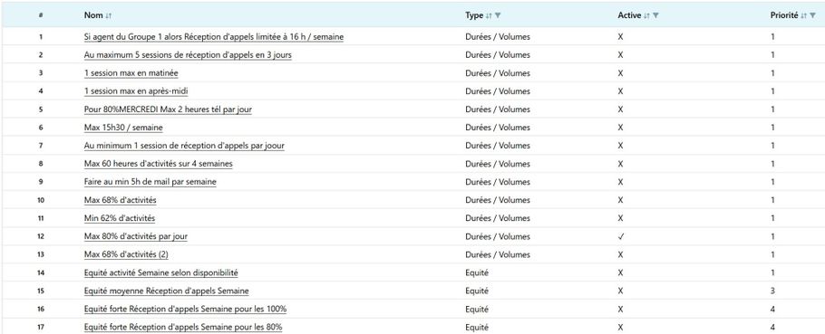Viewport: 825px width, 334px height.
Task: Open 1 session max en matinée rule
Action: (x=131, y=73)
